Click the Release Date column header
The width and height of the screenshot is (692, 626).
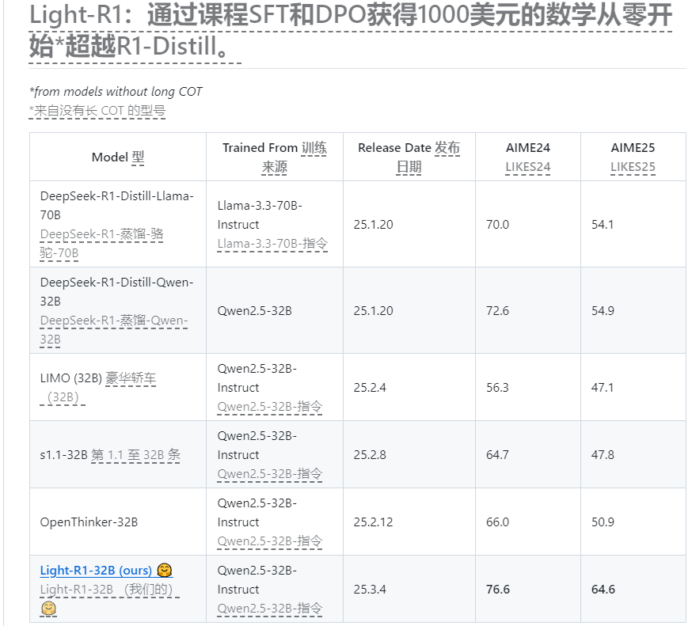pos(409,157)
